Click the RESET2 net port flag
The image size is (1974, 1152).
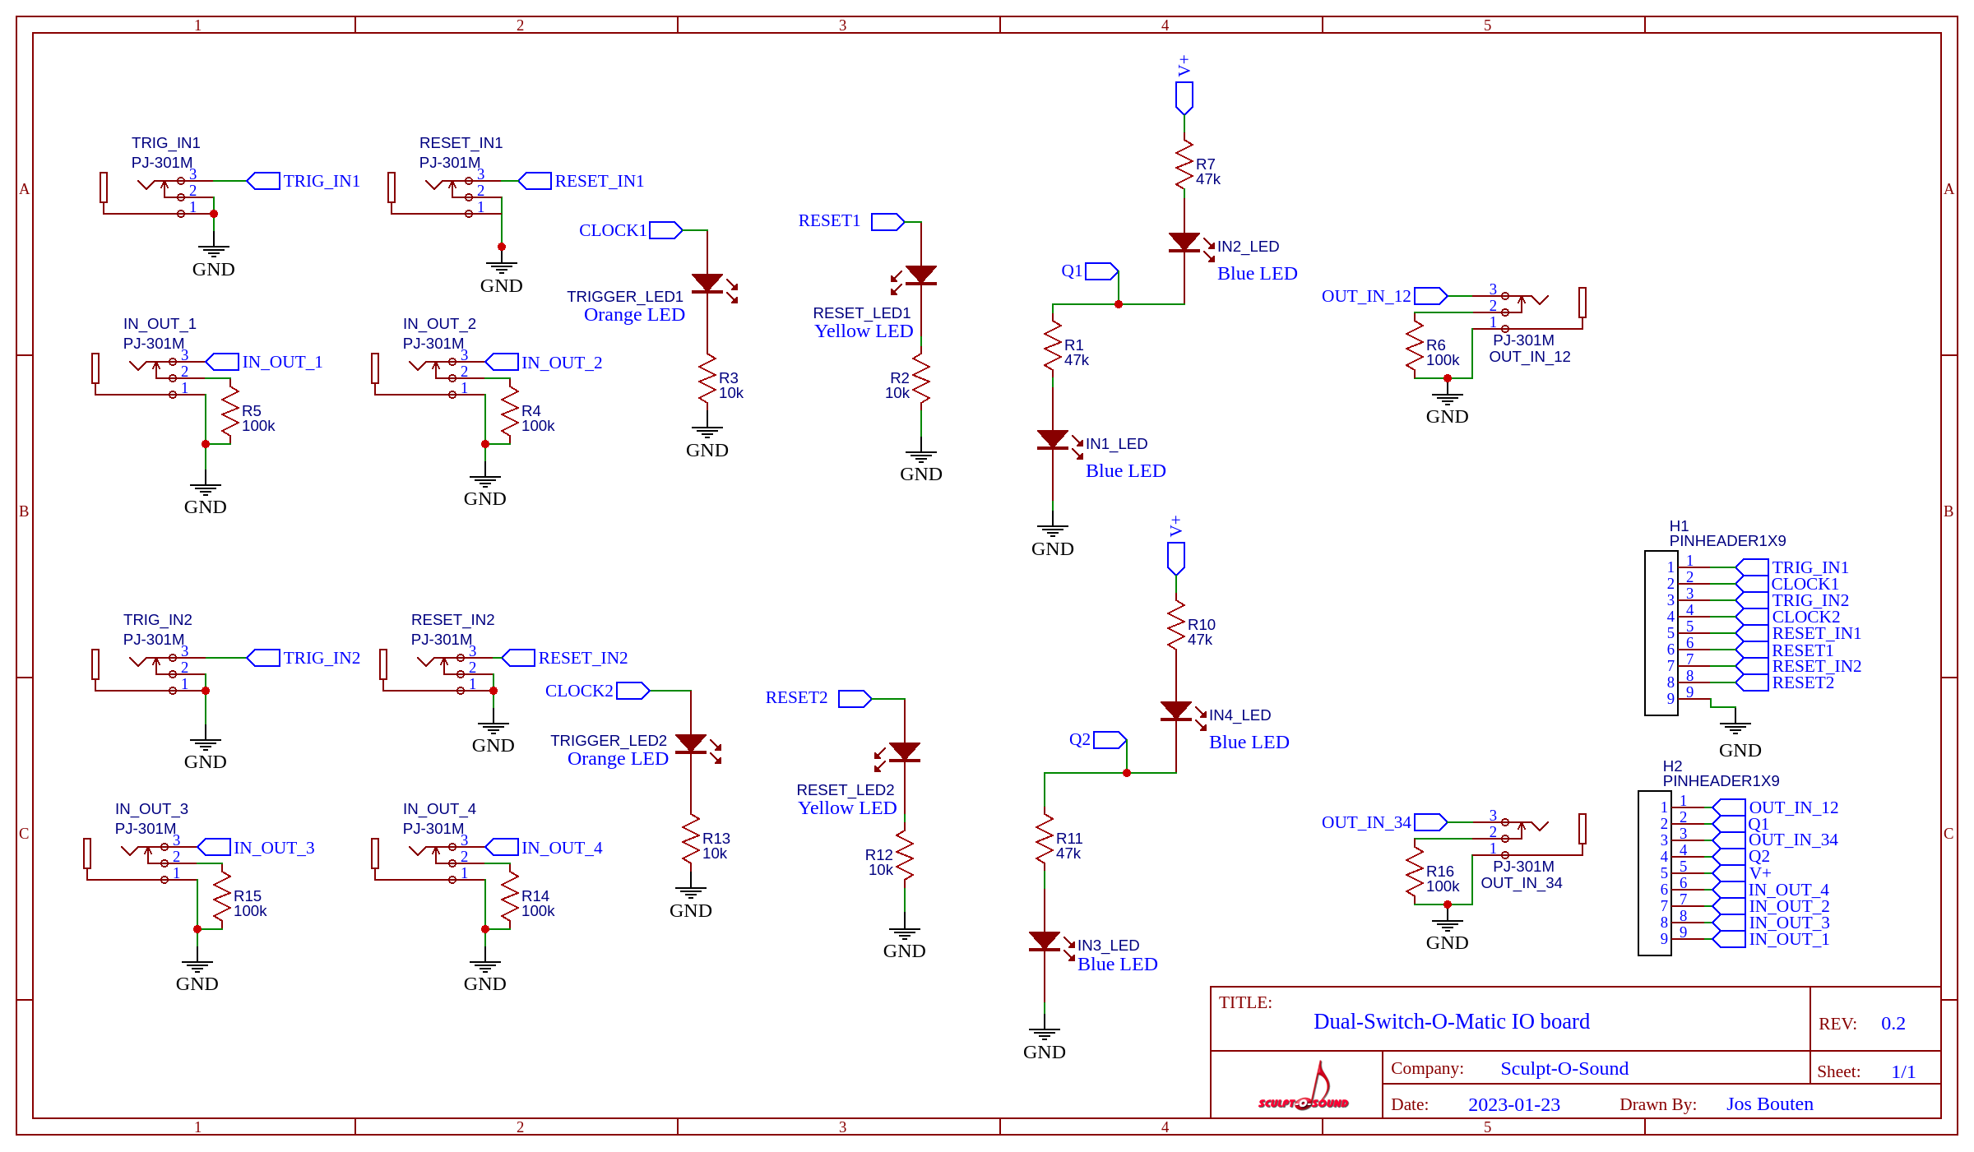pyautogui.click(x=854, y=699)
